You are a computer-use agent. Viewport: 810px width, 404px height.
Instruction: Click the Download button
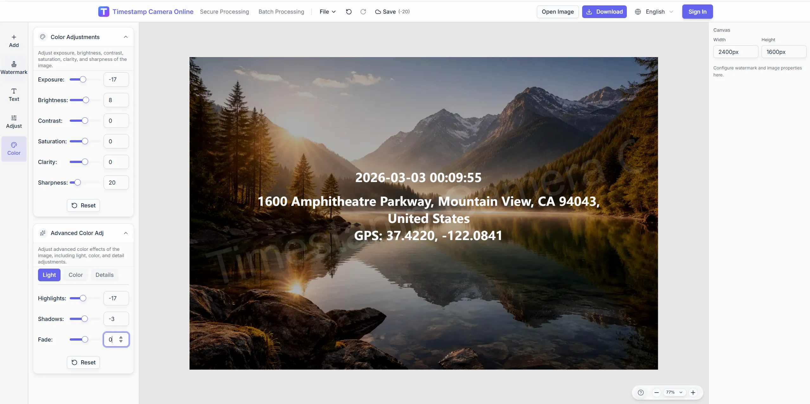click(x=604, y=12)
